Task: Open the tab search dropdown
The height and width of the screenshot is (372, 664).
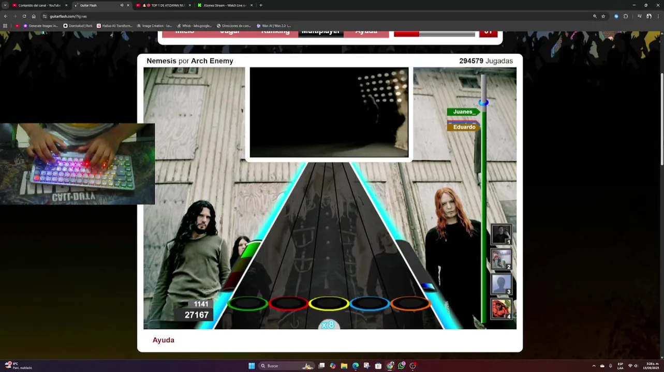Action: click(x=4, y=5)
